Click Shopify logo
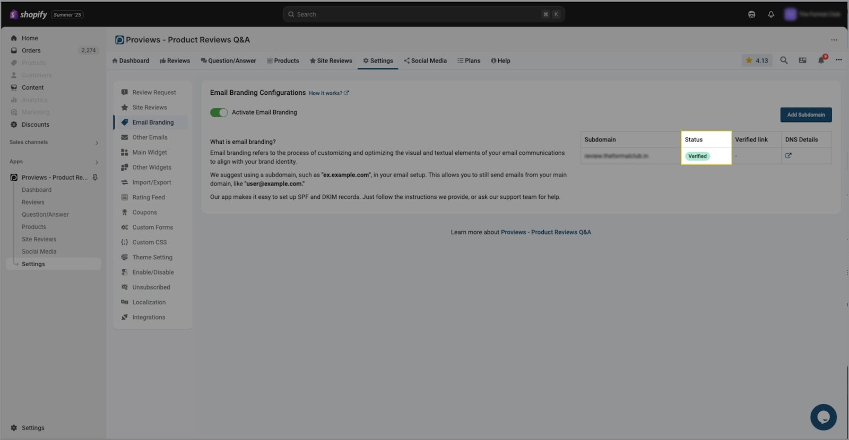The height and width of the screenshot is (440, 849). pyautogui.click(x=28, y=14)
